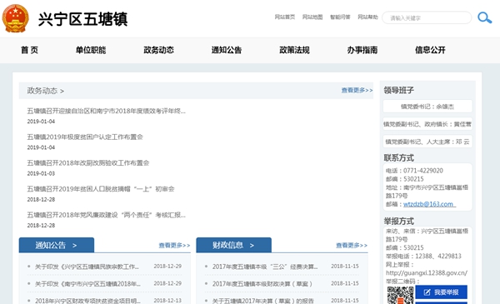Open notice 2018年兴宁区财政专项扶贫资金项目
The image size is (500, 304).
[x=87, y=301]
